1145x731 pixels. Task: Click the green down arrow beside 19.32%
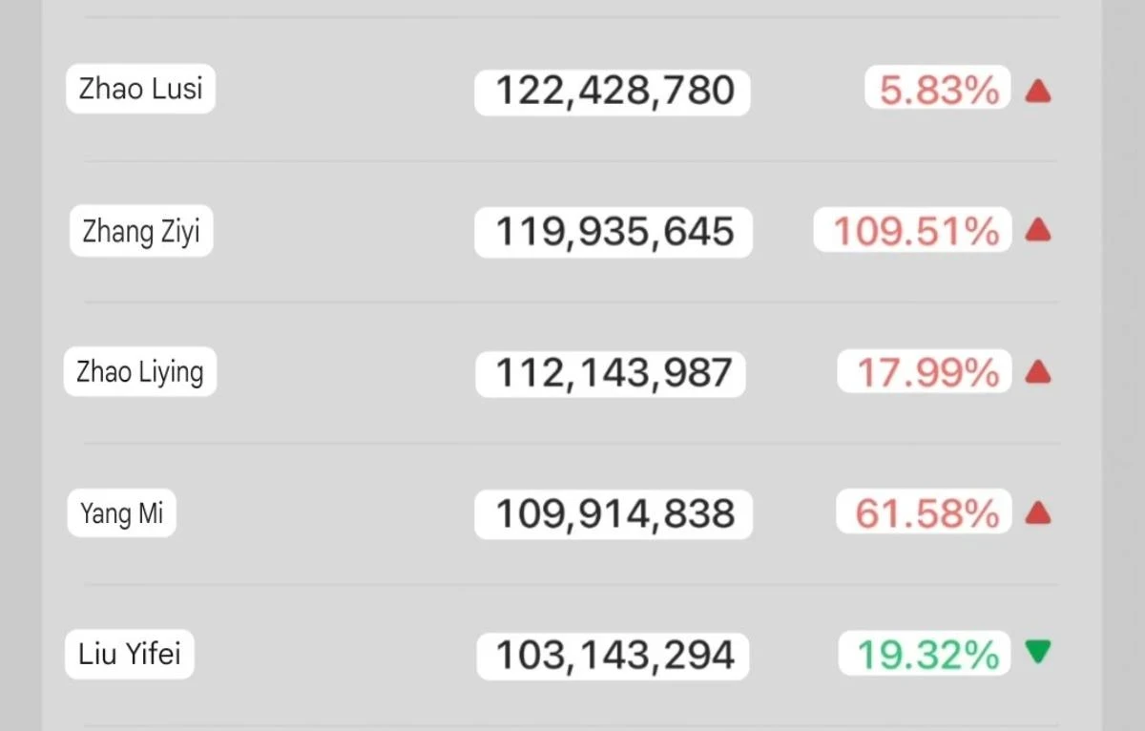coord(1038,653)
